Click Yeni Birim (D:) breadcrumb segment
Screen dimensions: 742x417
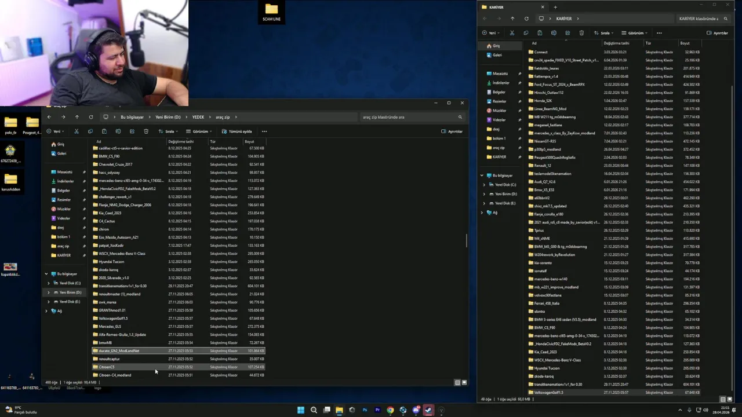[168, 117]
